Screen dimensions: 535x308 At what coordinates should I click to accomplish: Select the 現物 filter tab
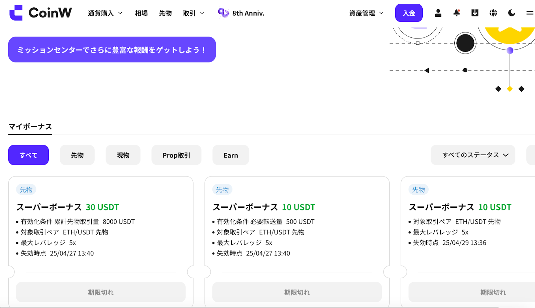click(x=123, y=155)
